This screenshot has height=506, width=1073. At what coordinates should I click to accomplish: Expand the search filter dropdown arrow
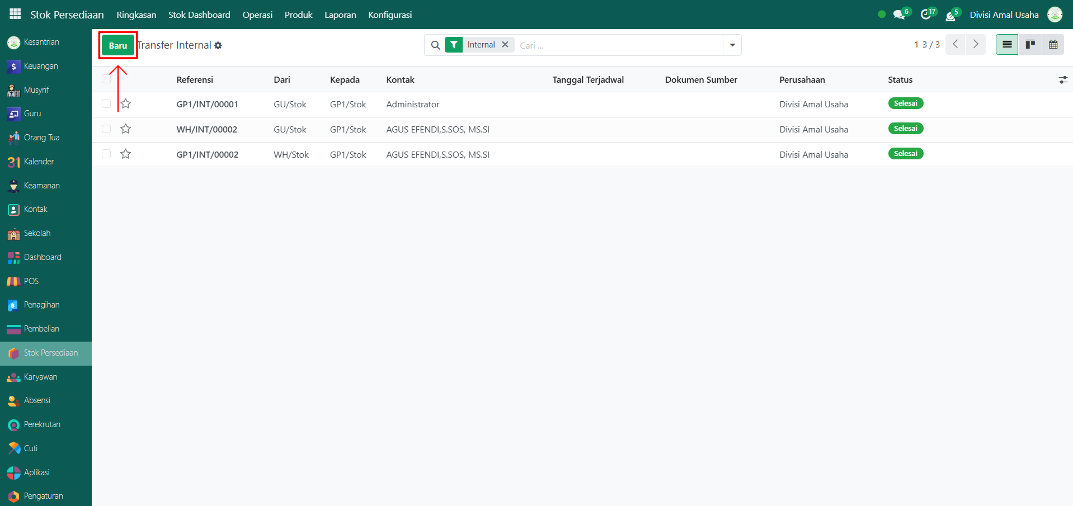click(x=732, y=45)
